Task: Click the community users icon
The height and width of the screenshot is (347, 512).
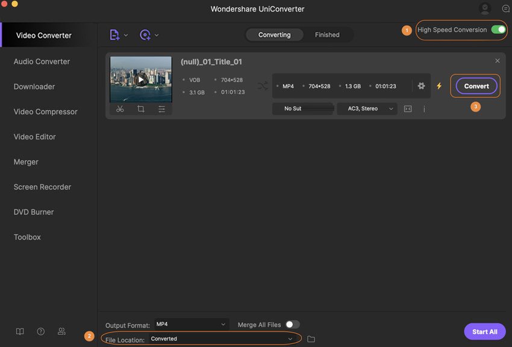Action: [61, 331]
